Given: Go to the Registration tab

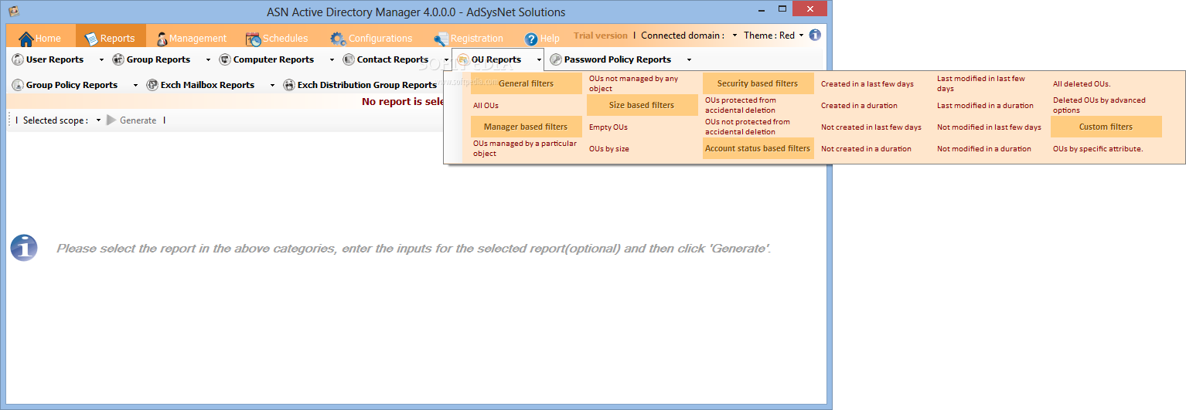Looking at the screenshot, I should tap(468, 38).
